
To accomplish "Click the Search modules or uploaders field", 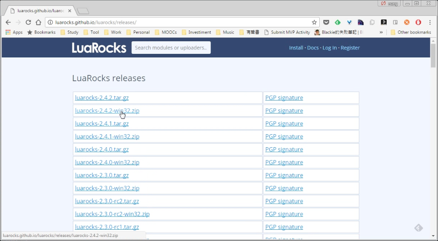I will click(171, 48).
